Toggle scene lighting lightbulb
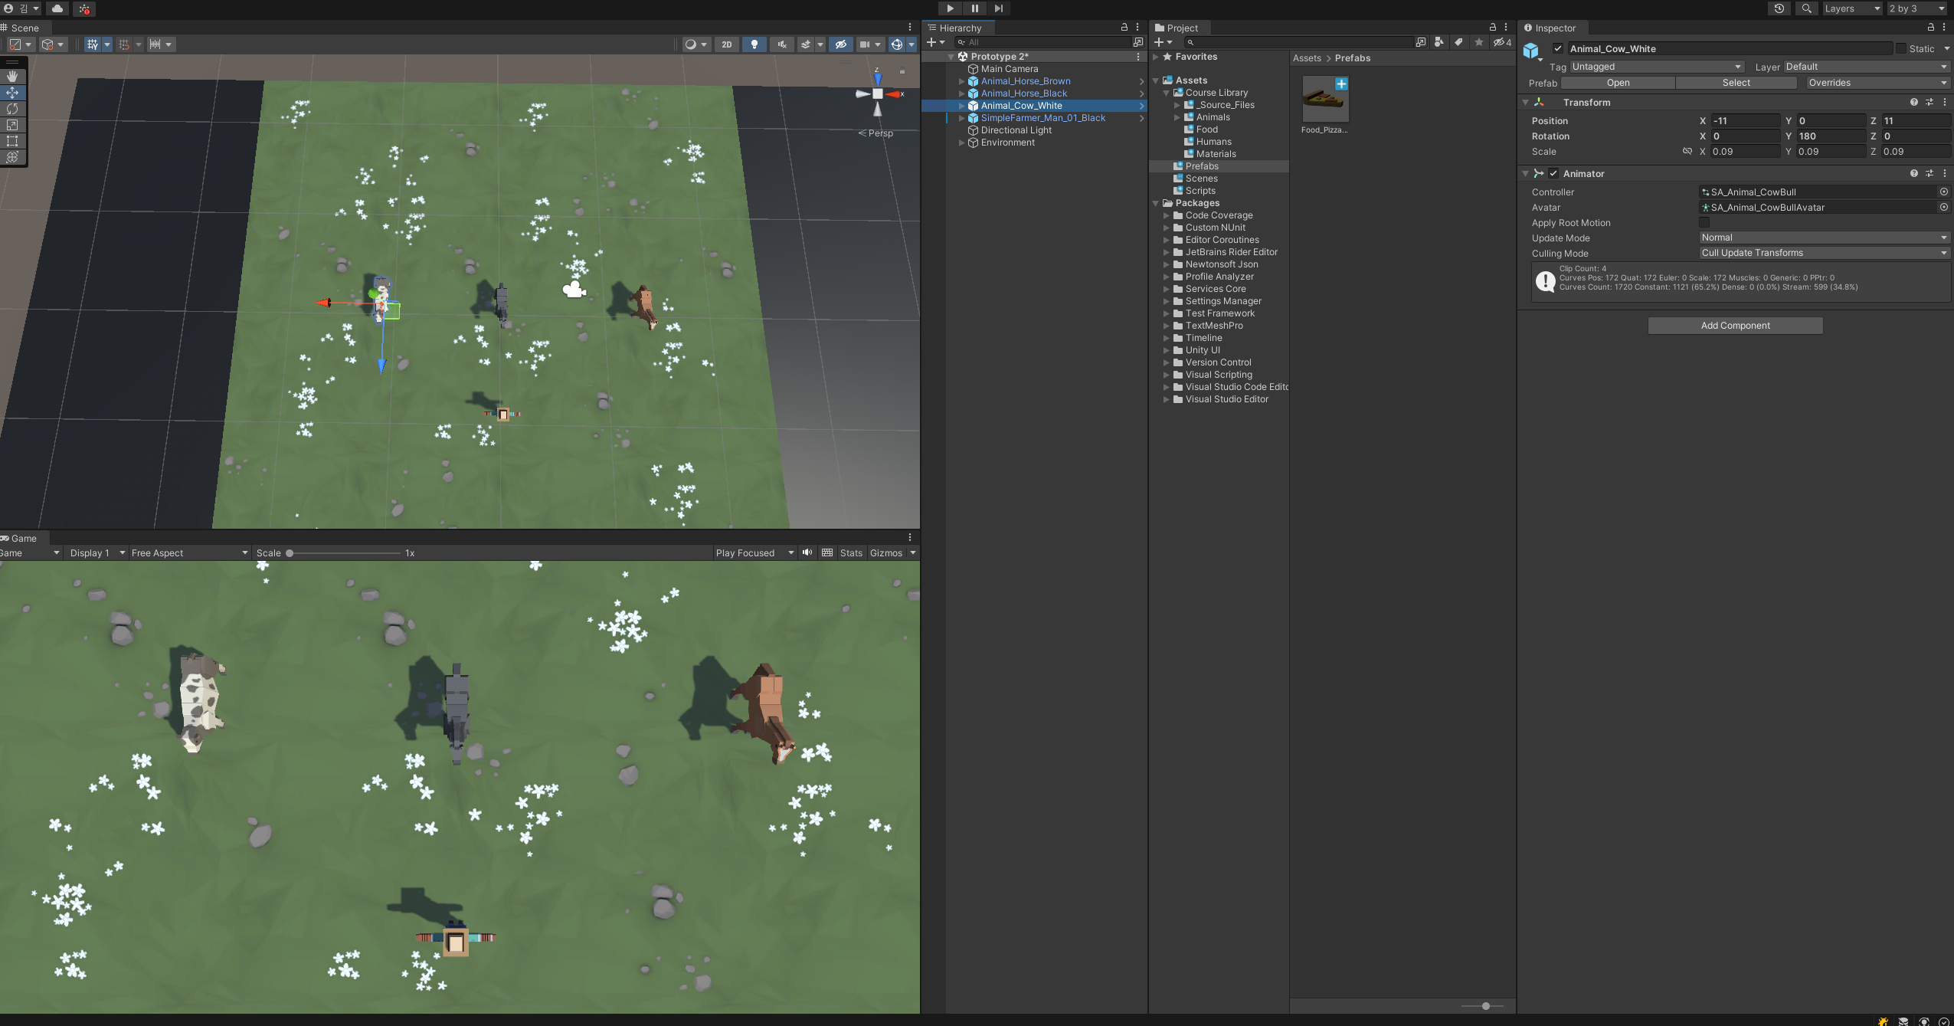Viewport: 1954px width, 1026px height. tap(754, 44)
